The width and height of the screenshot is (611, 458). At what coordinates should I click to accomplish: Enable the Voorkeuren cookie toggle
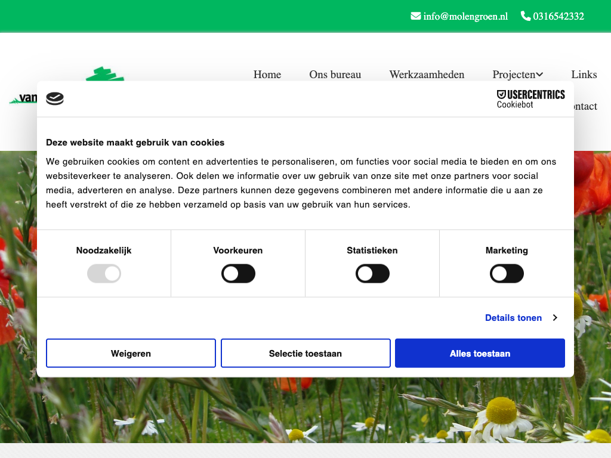point(238,274)
